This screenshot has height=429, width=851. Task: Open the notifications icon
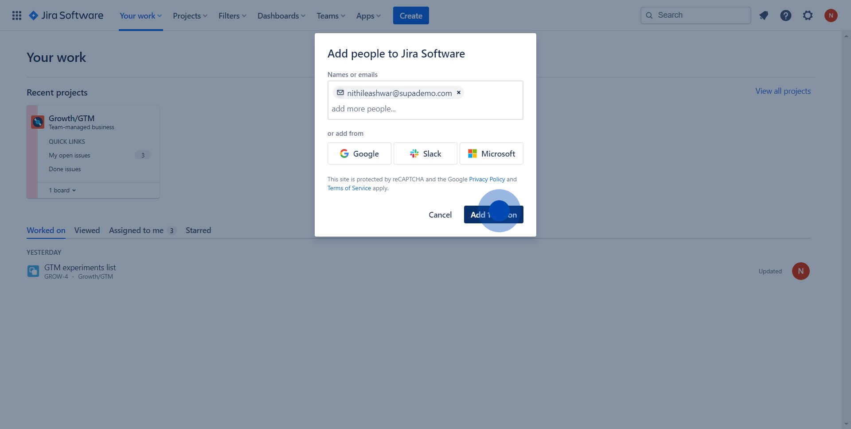[763, 15]
